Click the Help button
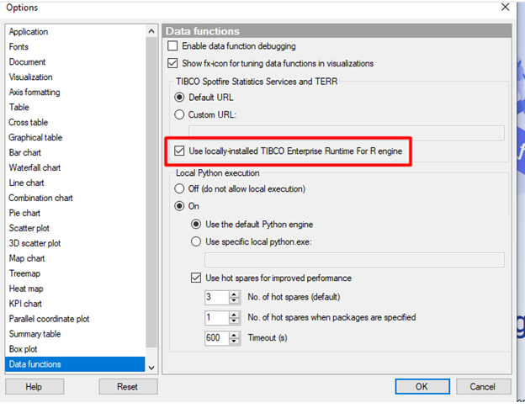Screen dimensions: 525x408 tap(34, 387)
